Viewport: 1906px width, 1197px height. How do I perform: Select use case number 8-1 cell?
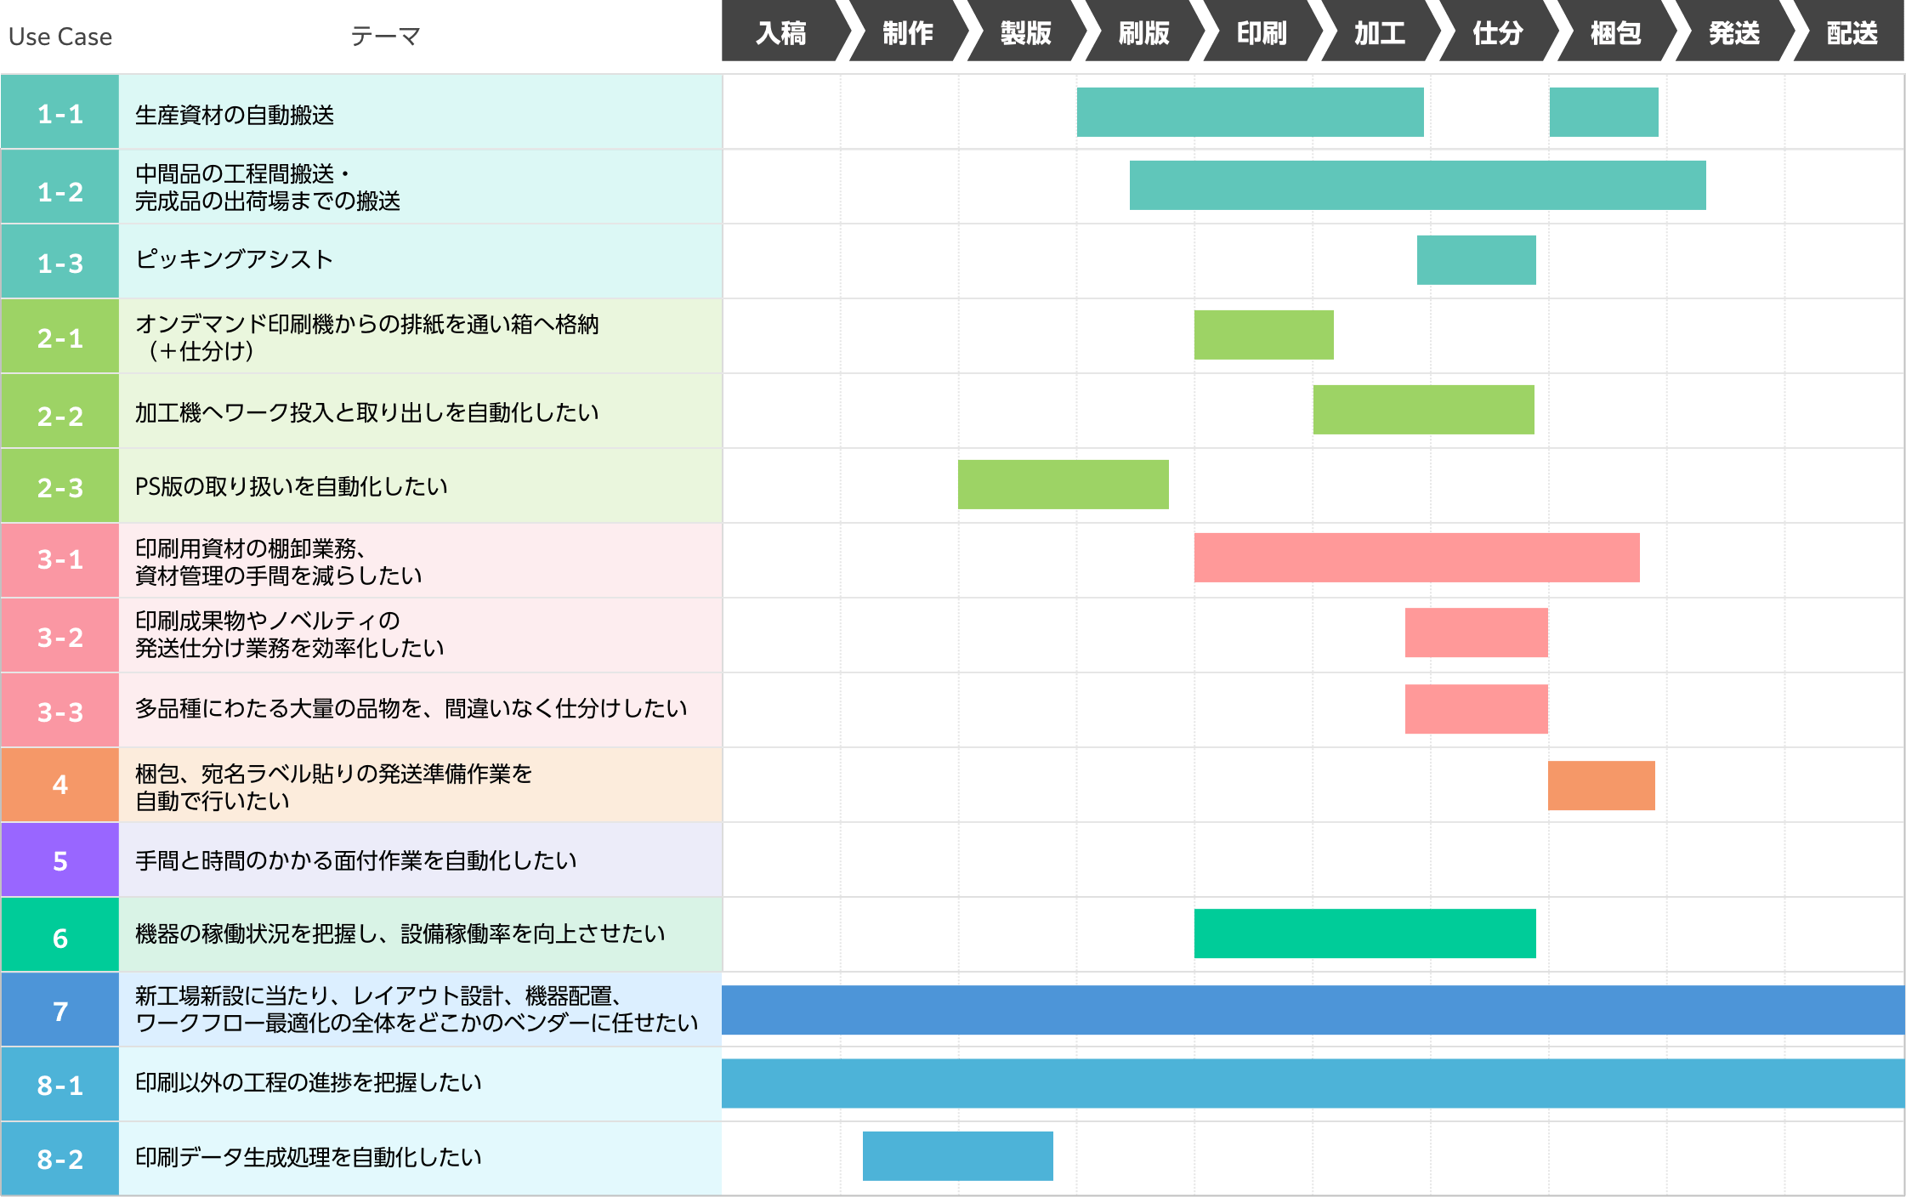coord(60,1085)
